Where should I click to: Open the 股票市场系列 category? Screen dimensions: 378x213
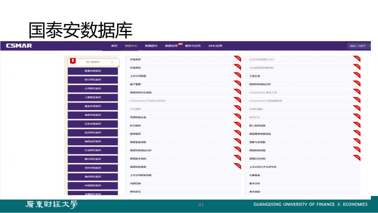click(93, 71)
